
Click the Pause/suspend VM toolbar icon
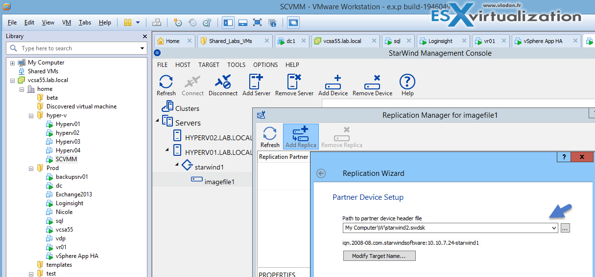[x=128, y=22]
